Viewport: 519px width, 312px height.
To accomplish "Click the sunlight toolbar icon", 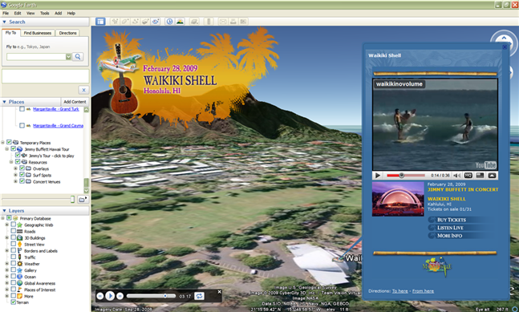I will pyautogui.click(x=180, y=22).
